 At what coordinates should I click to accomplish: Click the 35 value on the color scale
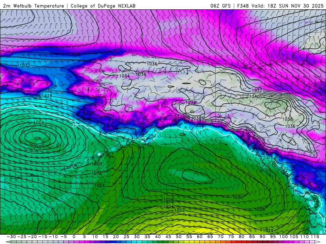click(x=147, y=237)
